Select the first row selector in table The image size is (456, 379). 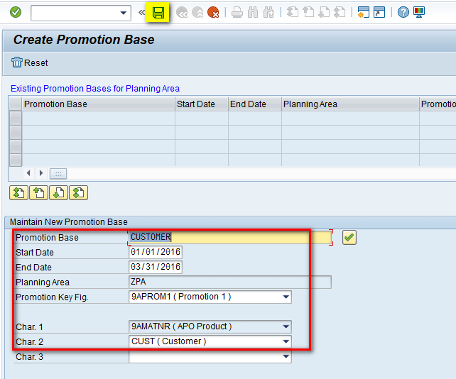(x=15, y=118)
